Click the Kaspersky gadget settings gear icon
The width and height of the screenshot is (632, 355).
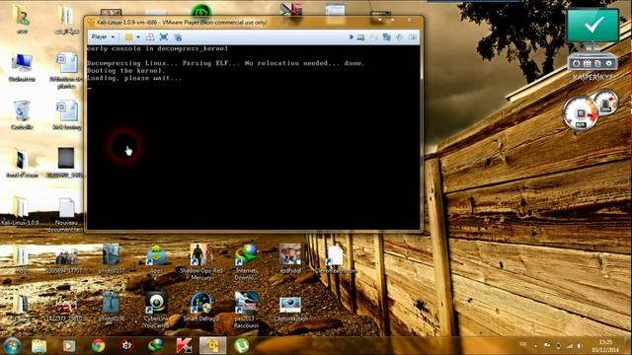coord(609,63)
